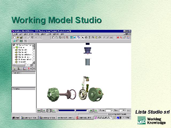This screenshot has width=171, height=128.
Task: Click the Open file folder icon
Action: (x=18, y=37)
